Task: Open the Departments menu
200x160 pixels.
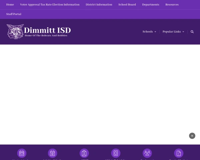Action: pos(151,5)
